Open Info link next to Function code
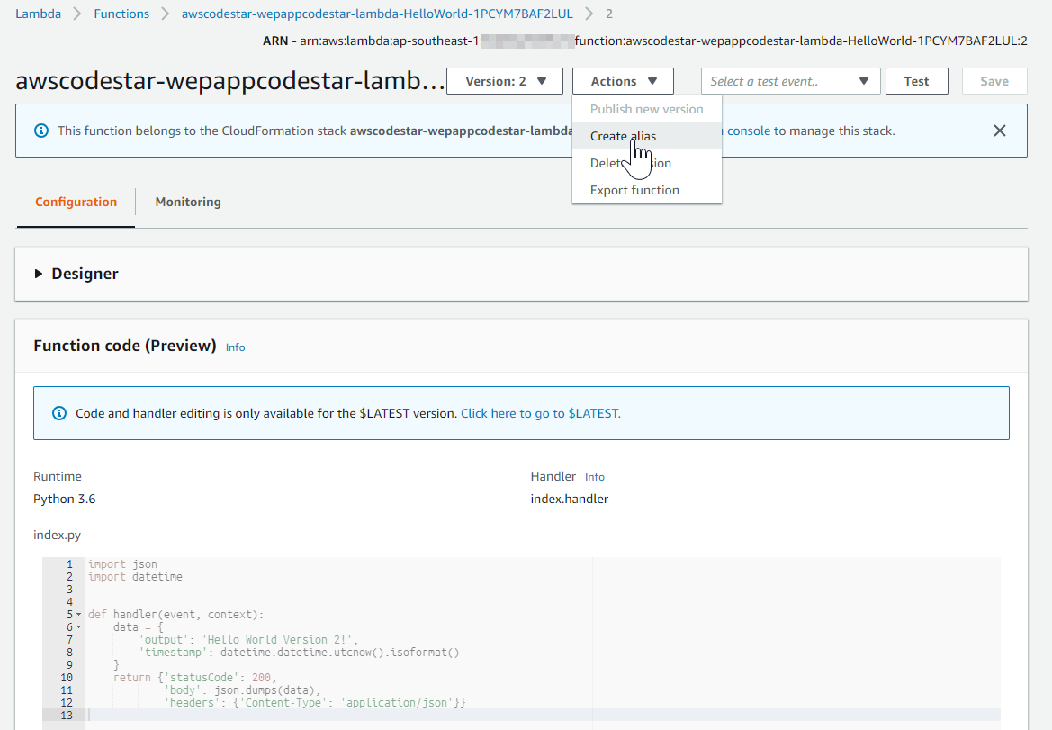Screen dimensions: 1052x730 (236, 347)
